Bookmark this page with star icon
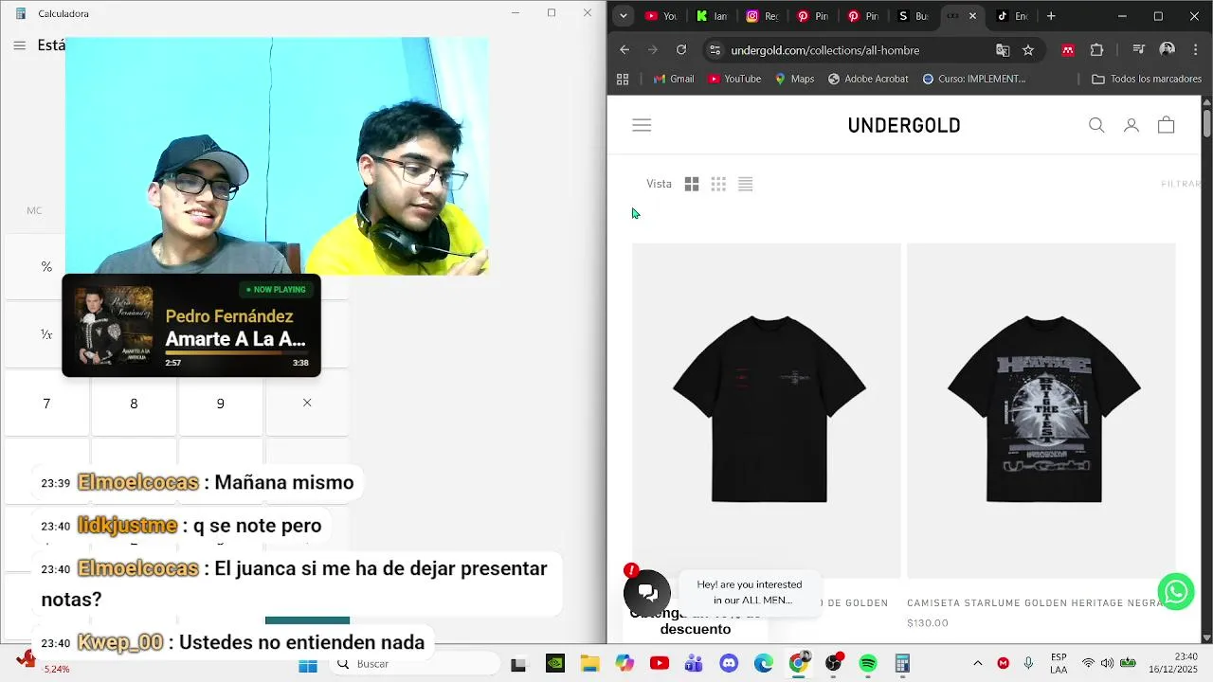Viewport: 1213px width, 682px height. (1028, 50)
